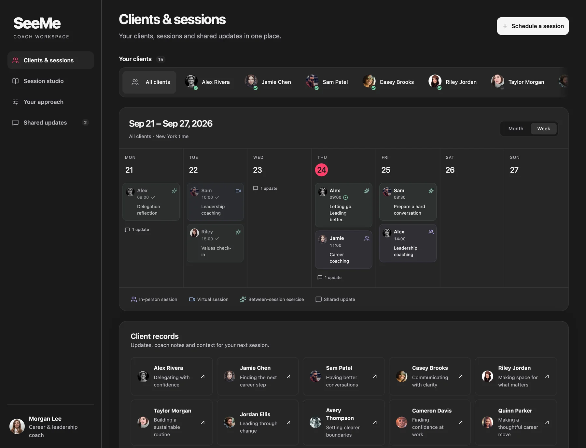The image size is (586, 448).
Task: Open Thursday's 1 update link
Action: click(329, 278)
